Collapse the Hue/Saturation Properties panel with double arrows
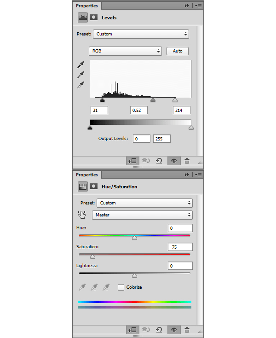The height and width of the screenshot is (338, 276). (x=187, y=175)
